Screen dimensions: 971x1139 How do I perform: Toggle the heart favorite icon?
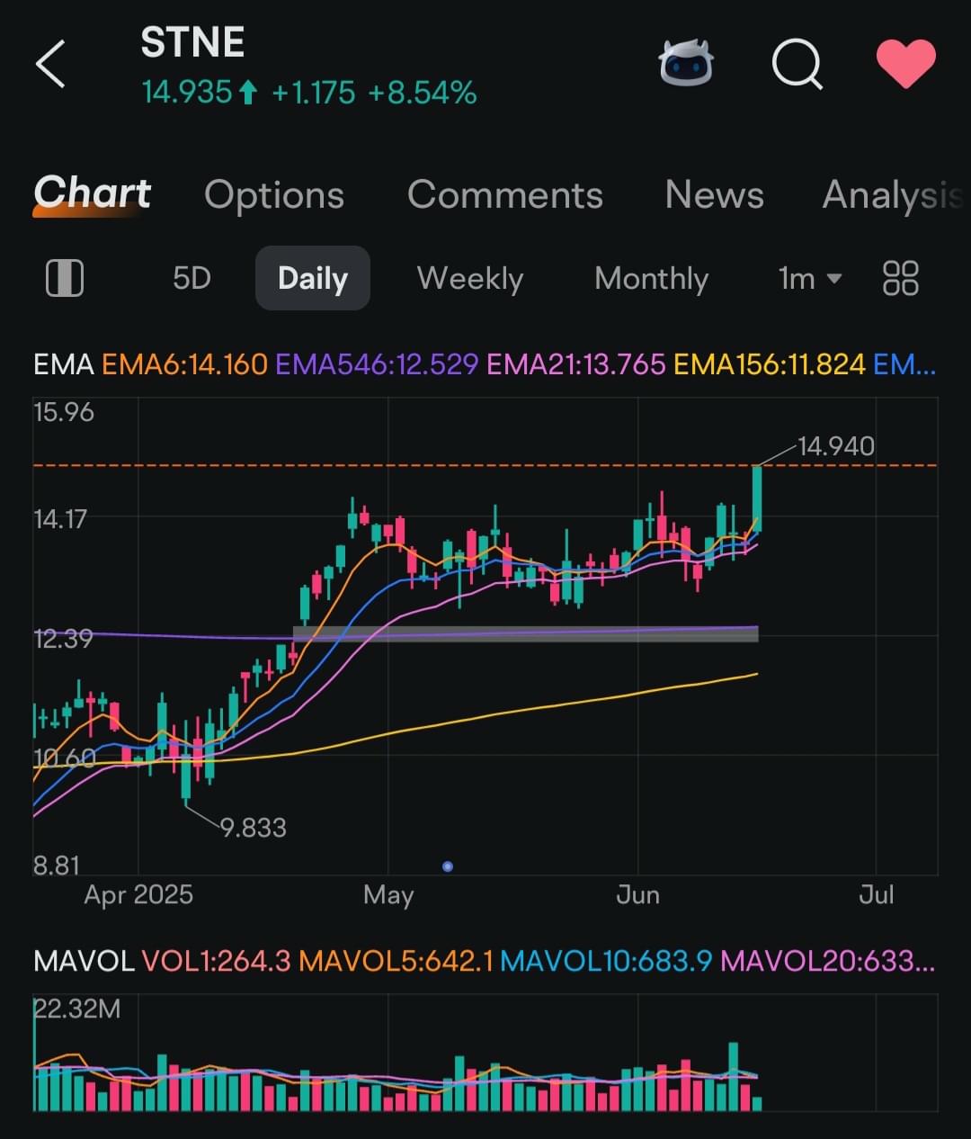[x=906, y=65]
